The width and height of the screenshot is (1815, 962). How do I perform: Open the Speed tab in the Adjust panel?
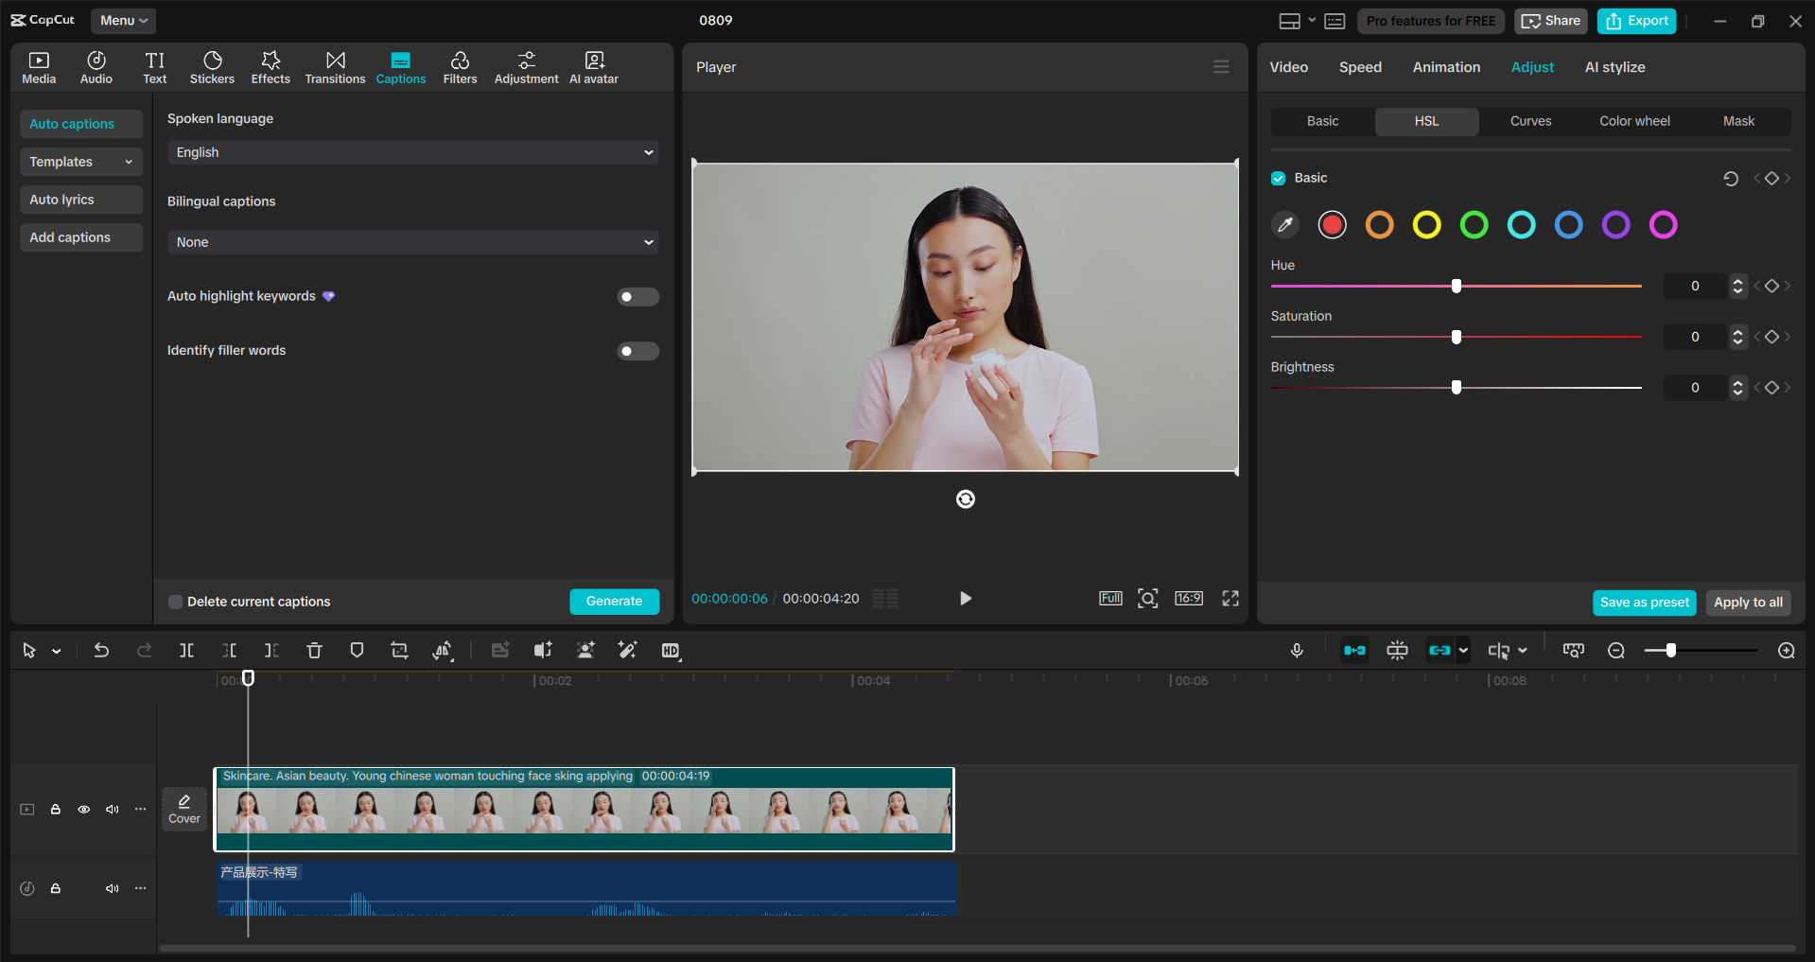point(1359,66)
